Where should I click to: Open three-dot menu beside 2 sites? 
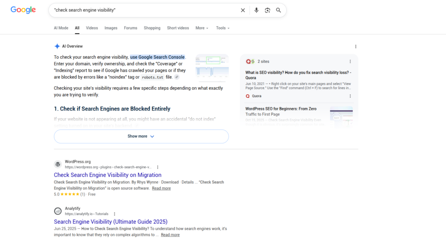(350, 61)
